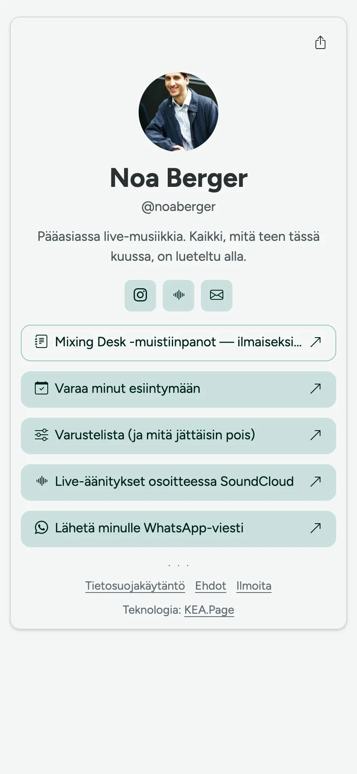
Task: Click arrow on Varaa minut esiintymään row
Action: click(x=315, y=388)
